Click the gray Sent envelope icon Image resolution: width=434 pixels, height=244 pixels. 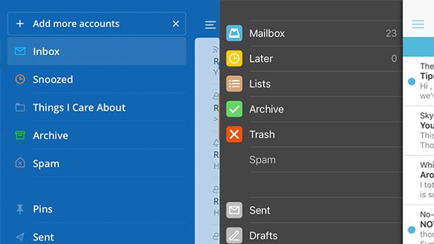point(234,210)
